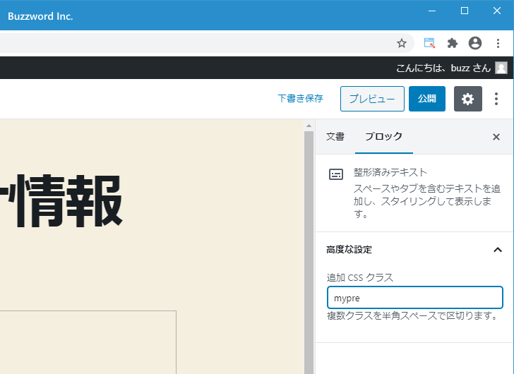Toggle the settings sidebar gear icon

pos(468,99)
